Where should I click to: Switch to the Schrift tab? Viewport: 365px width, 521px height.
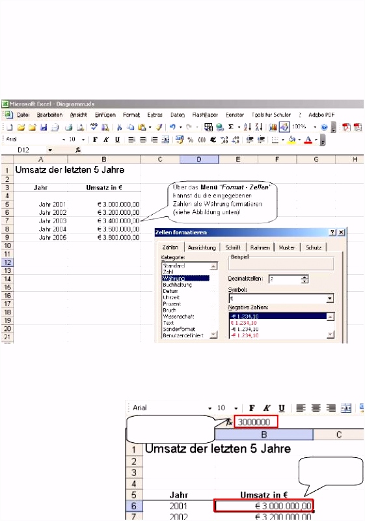[233, 247]
